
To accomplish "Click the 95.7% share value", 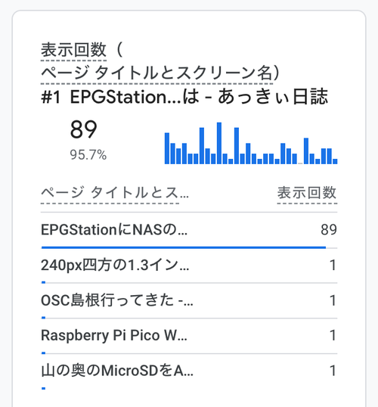I will tap(88, 155).
